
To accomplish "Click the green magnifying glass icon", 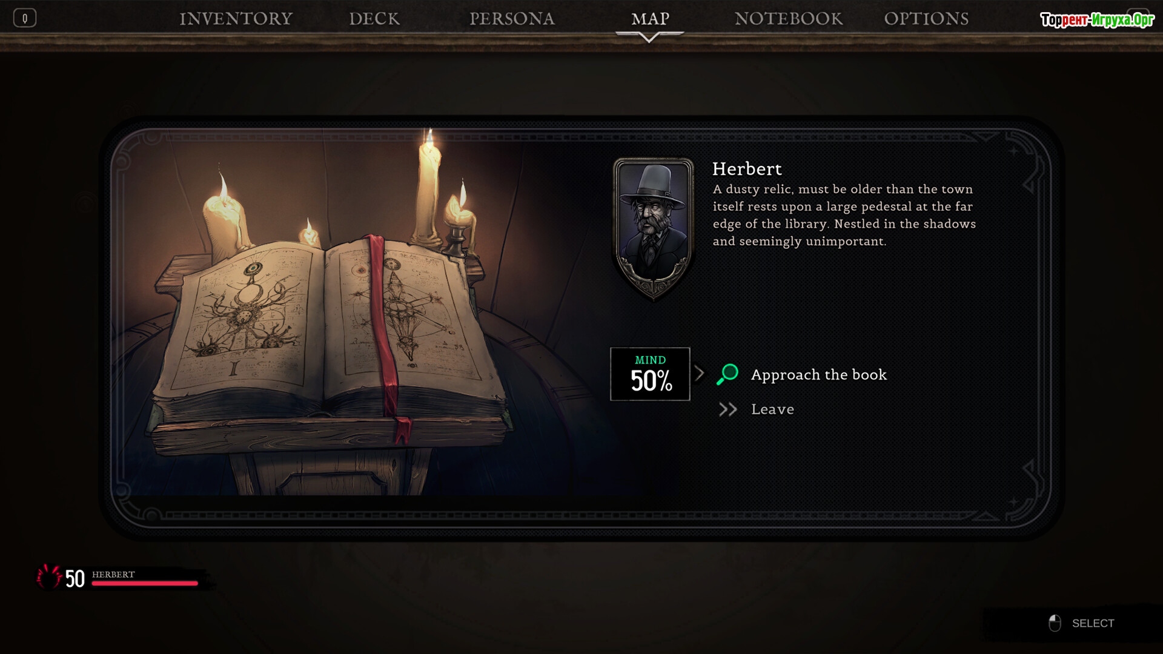I will click(x=727, y=374).
